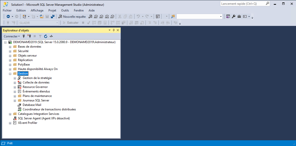
Task: Open the New Project icon dropdown arrow
Action: pyautogui.click(x=29, y=17)
